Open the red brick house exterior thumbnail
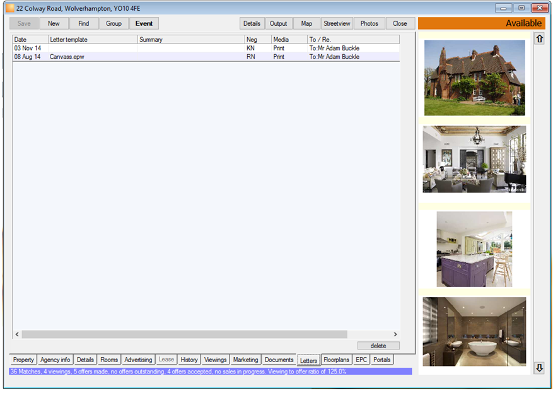The width and height of the screenshot is (553, 393). point(474,78)
